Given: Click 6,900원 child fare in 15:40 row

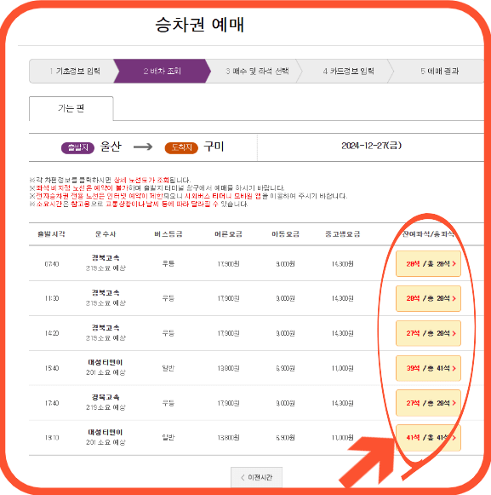Looking at the screenshot, I should tap(285, 368).
